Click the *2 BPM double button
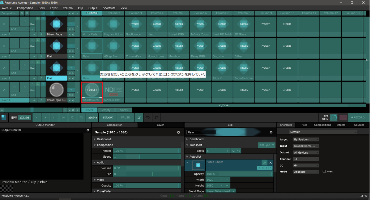The height and width of the screenshot is (200, 371). click(81, 117)
